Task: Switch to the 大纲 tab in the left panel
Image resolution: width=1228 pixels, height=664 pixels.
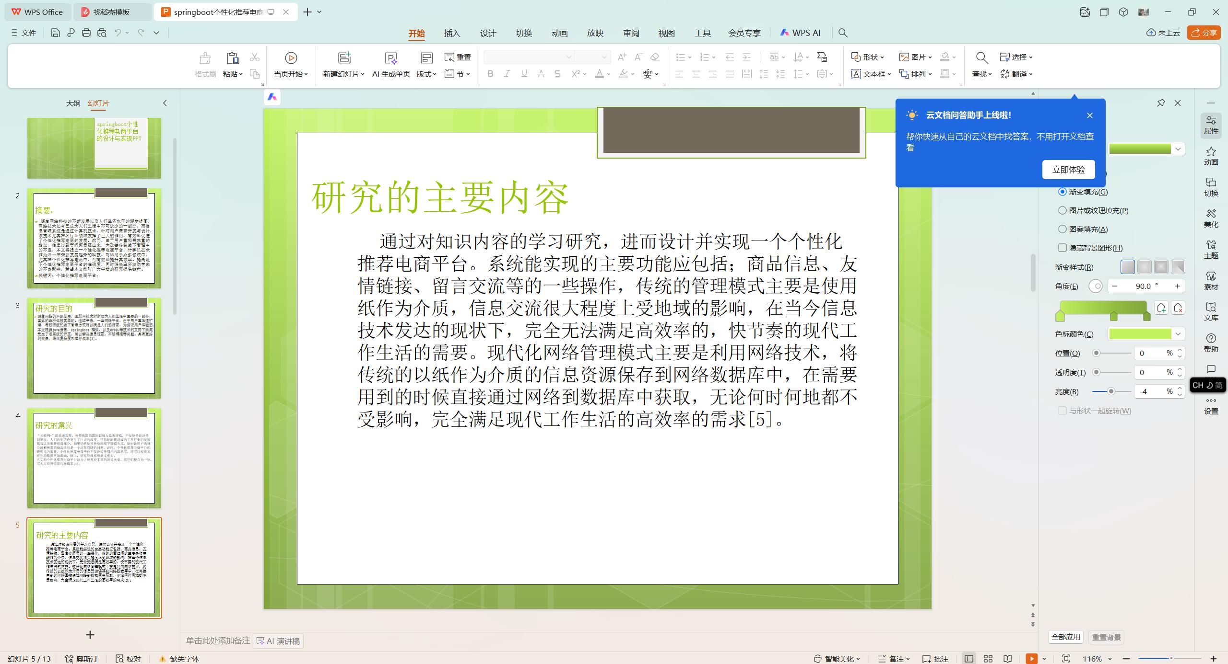Action: coord(73,103)
